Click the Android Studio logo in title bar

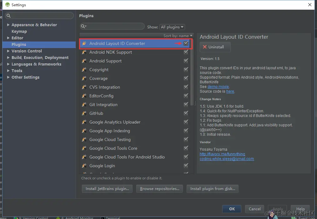(8, 5)
